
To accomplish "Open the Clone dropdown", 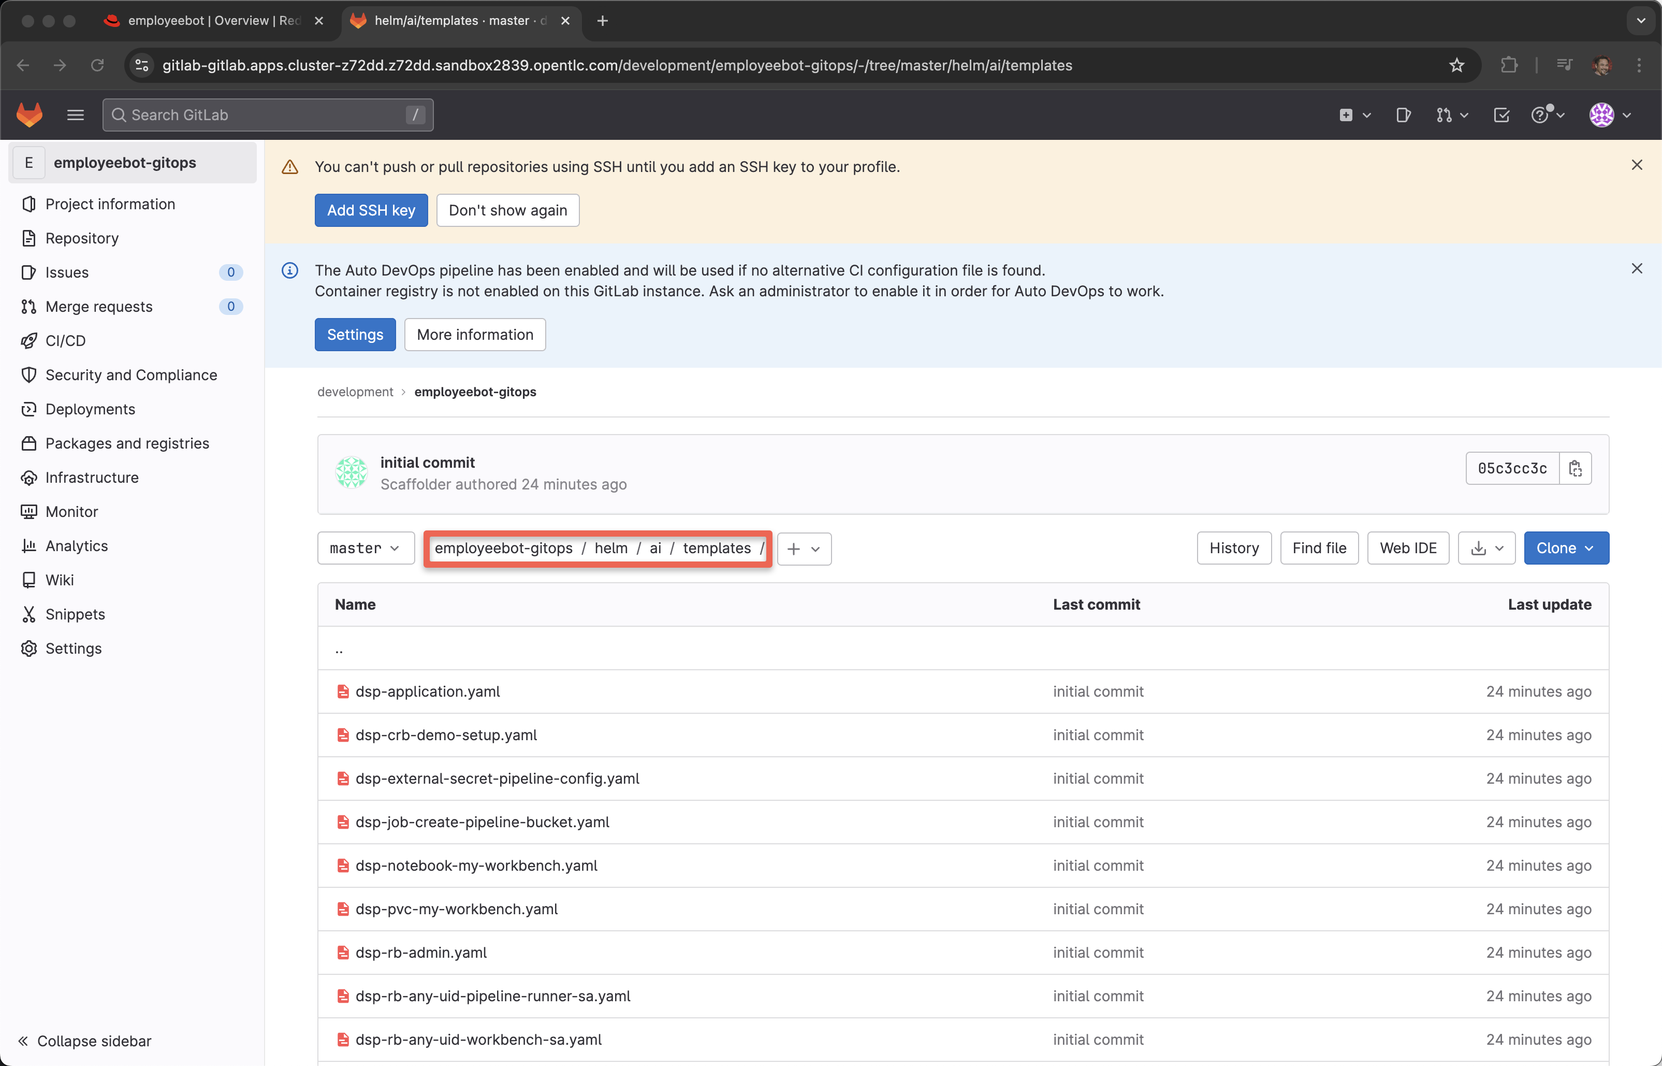I will 1566,548.
